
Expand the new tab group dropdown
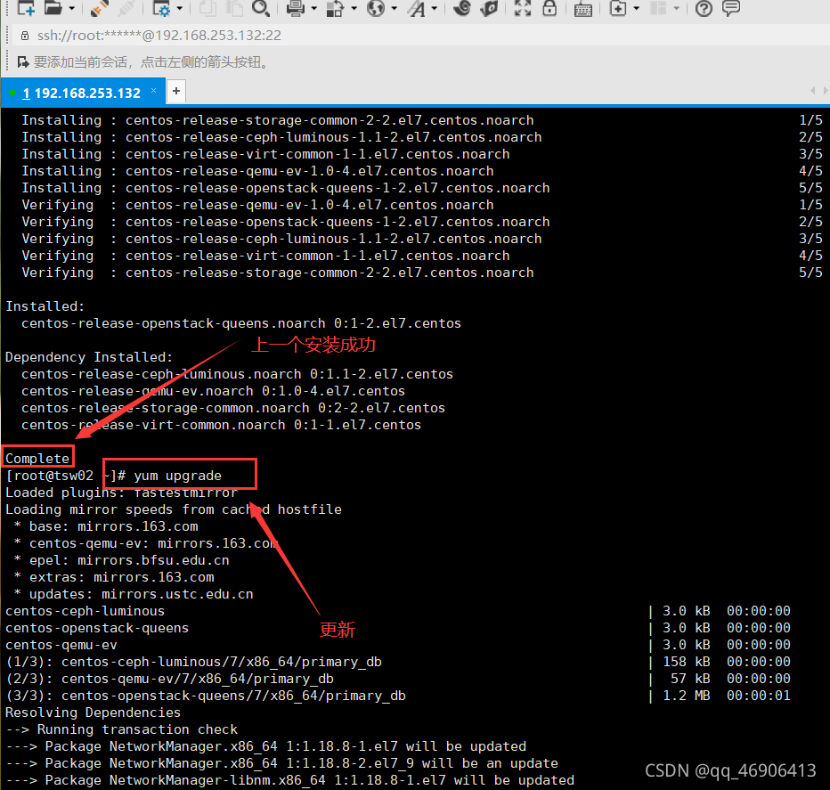coord(636,9)
